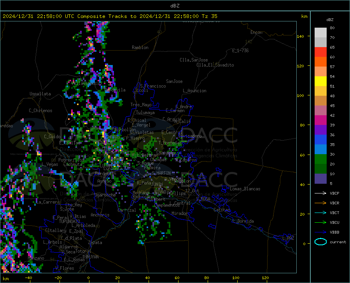
Task: Click the S_MARTIN map label
Action: [161, 173]
